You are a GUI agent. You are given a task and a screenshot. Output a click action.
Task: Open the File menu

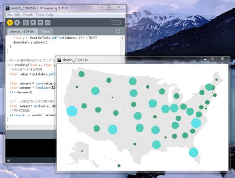tap(9, 15)
